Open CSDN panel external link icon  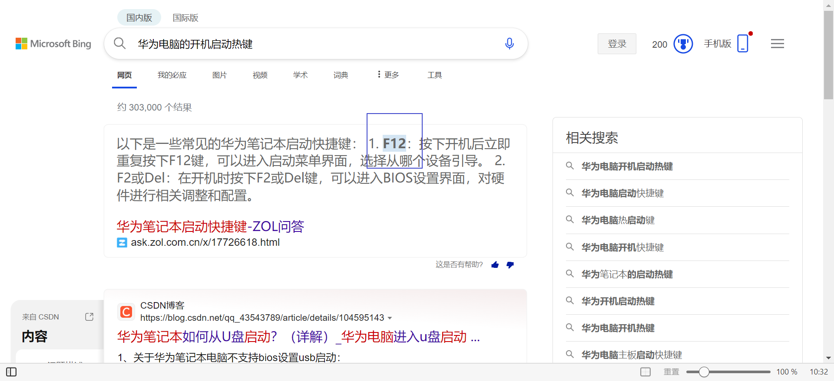point(89,317)
